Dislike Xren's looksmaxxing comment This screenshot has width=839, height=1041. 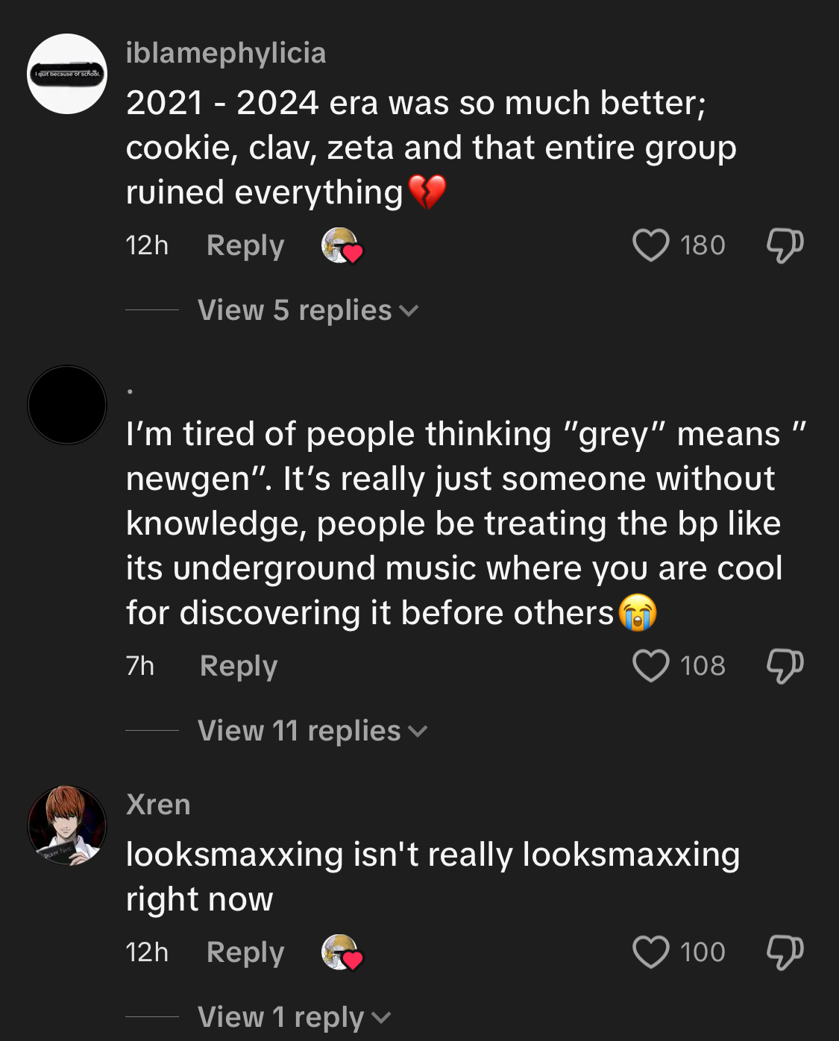click(x=785, y=952)
